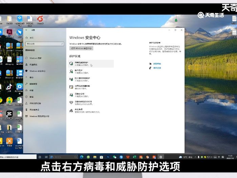Click the Settings gear on the taskbar

[161, 157]
